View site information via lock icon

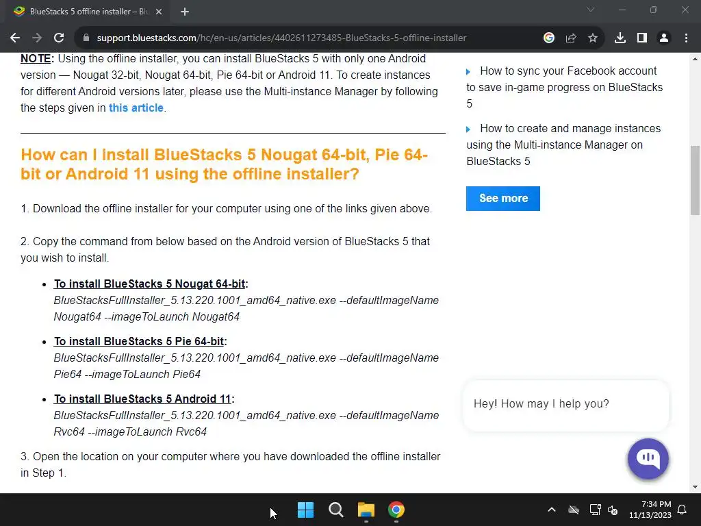86,38
